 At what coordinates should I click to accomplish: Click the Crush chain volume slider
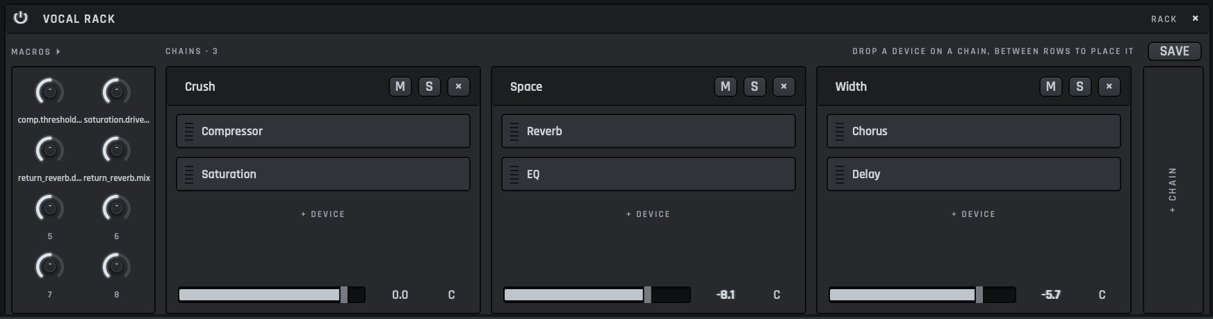272,295
